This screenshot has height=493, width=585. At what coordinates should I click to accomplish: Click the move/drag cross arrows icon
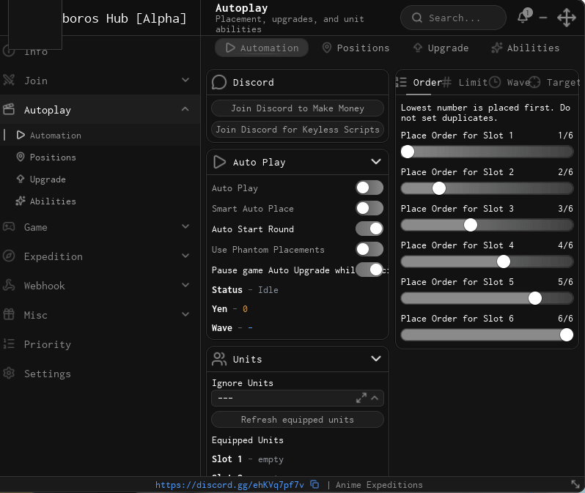point(567,18)
